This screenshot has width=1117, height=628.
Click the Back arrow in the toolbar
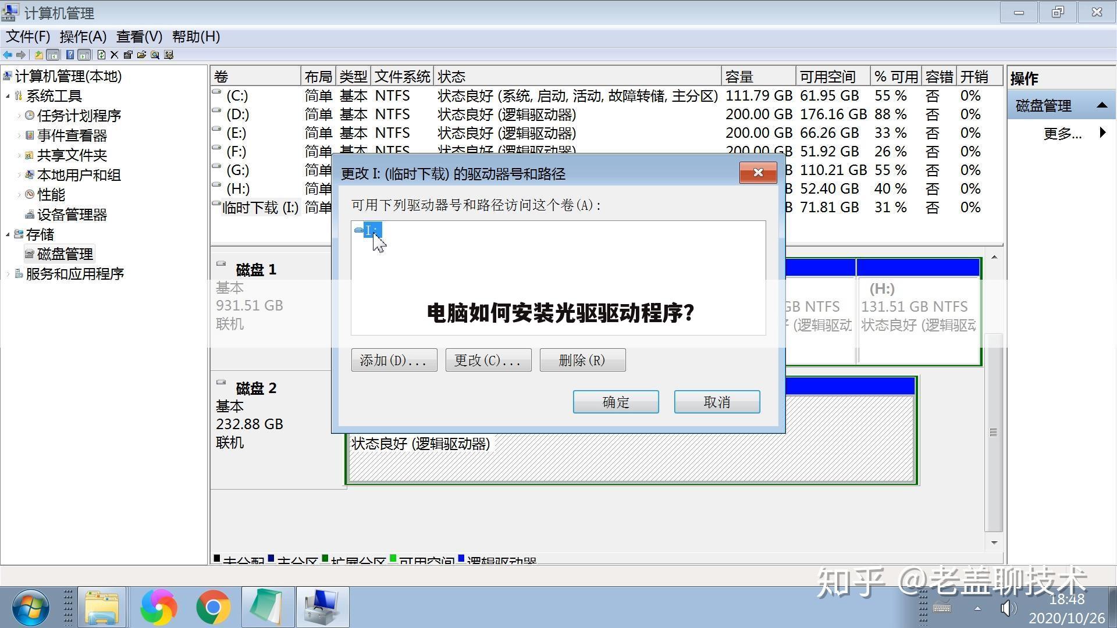click(8, 55)
